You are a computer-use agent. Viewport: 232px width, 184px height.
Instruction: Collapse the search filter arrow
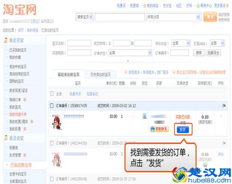pyautogui.click(x=128, y=61)
